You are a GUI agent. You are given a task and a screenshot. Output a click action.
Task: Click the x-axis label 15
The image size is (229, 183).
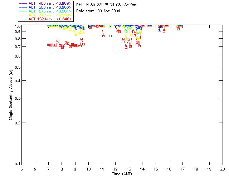coord(156,169)
